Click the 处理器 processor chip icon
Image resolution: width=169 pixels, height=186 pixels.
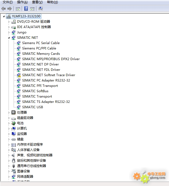click(13, 112)
